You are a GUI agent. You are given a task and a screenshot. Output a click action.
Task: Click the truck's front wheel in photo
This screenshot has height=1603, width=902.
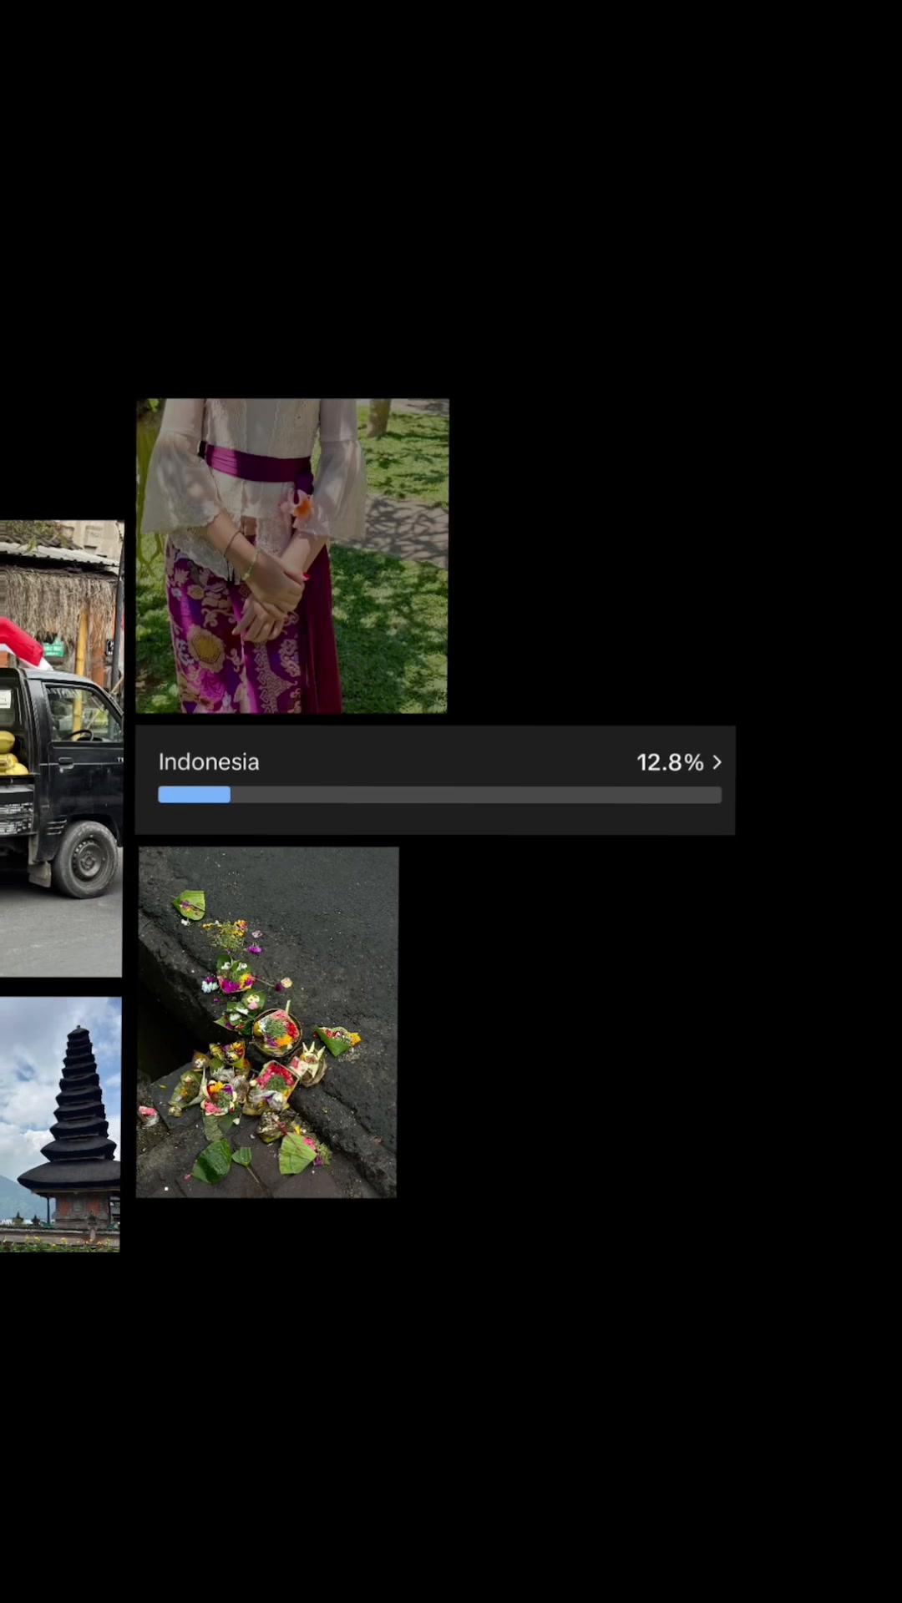click(x=85, y=859)
